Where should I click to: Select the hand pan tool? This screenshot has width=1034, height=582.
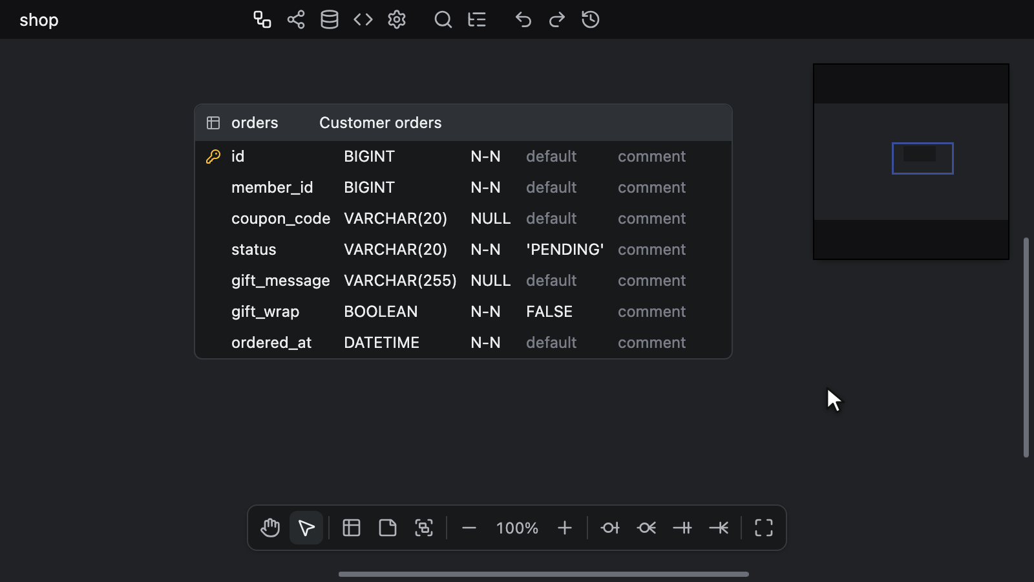pos(270,528)
